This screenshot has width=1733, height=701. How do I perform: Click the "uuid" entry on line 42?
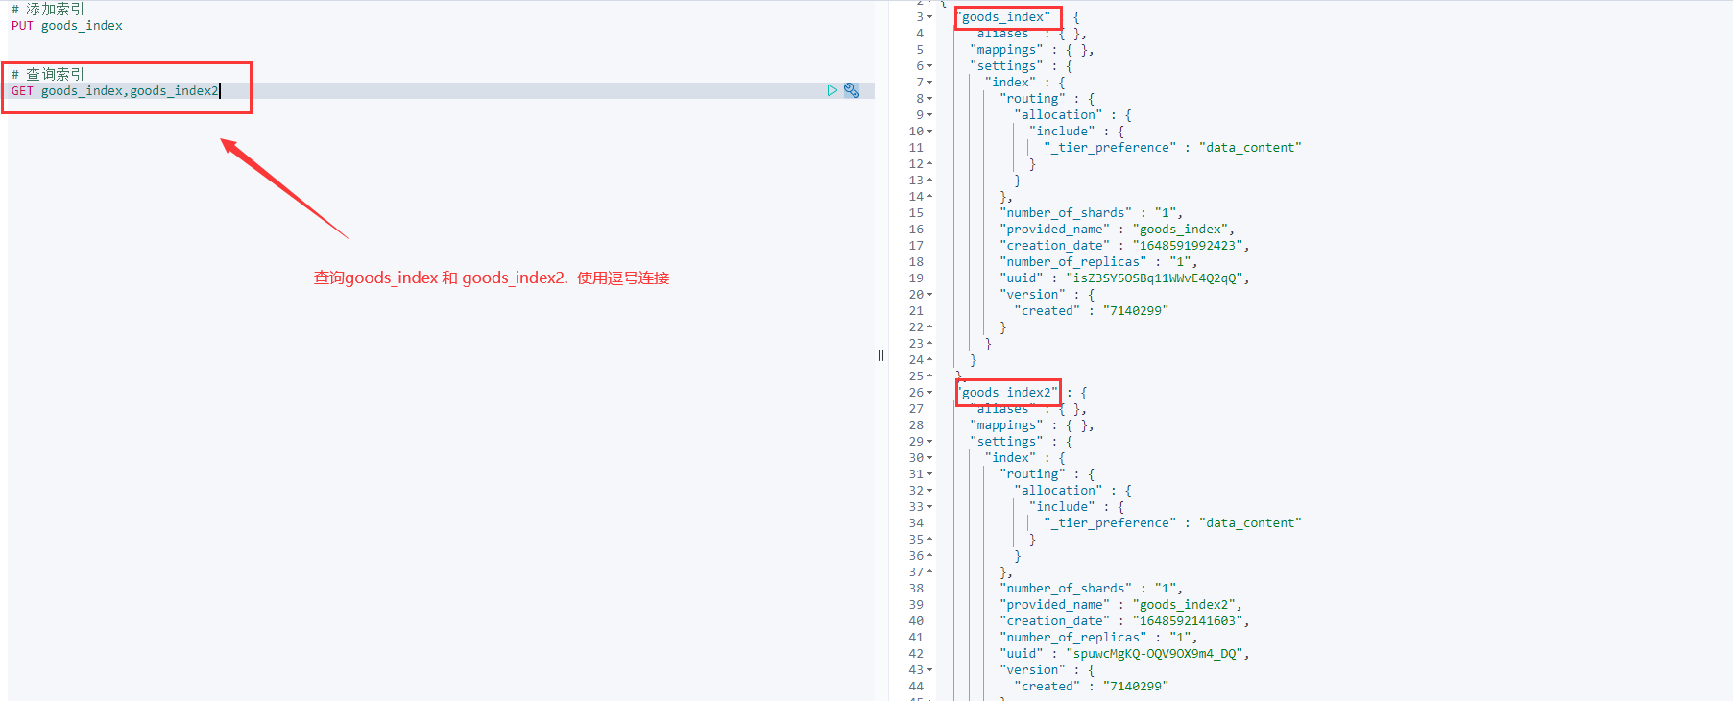pos(1124,654)
